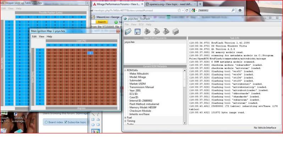
Task: Open new browser tab with plus button
Action: point(200,4)
